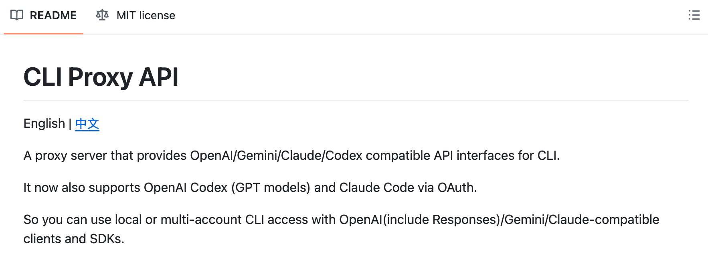Image resolution: width=708 pixels, height=270 pixels.
Task: Click the "OpenAI(include Responses)" text
Action: click(420, 220)
